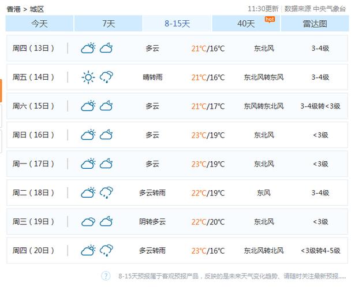Click the night cloudy icon for 周六 15日

tap(106, 106)
